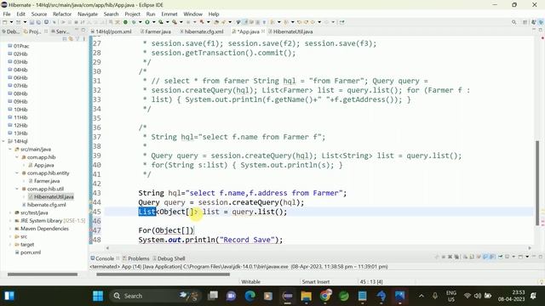Show hidden tray icons chevron
Viewport: 545px width, 306px height.
point(422,296)
